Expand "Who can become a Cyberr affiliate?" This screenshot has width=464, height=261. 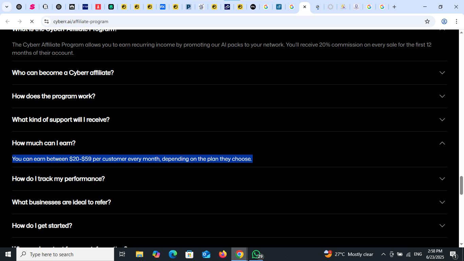point(229,73)
